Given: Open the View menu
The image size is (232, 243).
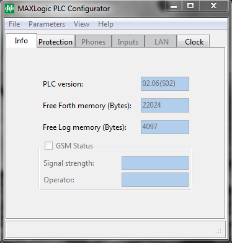Looking at the screenshot, I should (81, 24).
